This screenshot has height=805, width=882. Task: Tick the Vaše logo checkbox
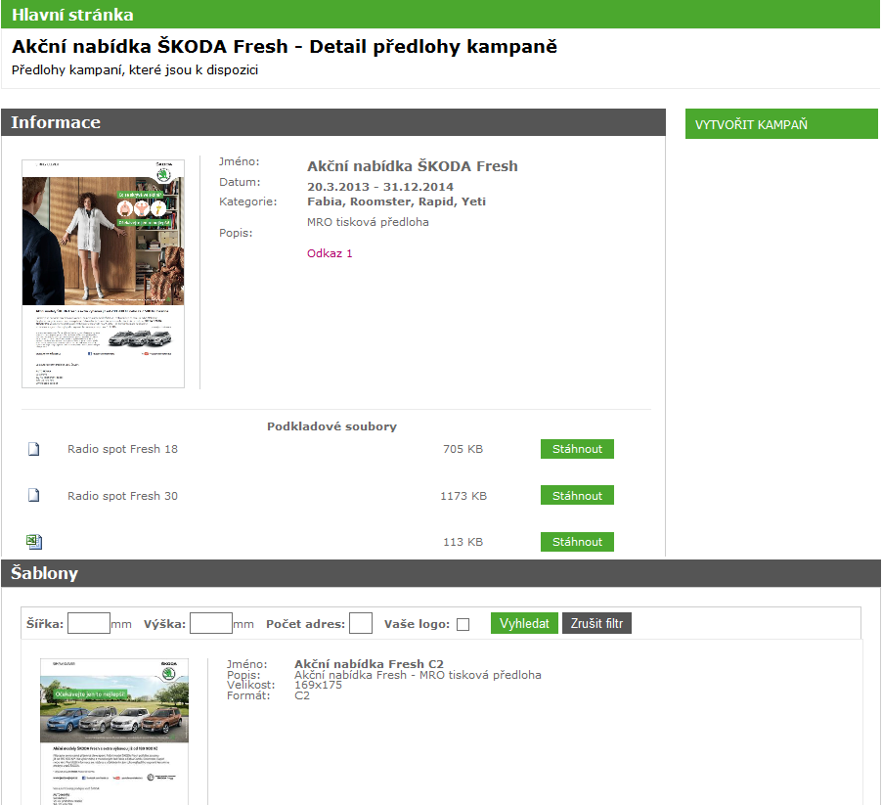tap(463, 624)
